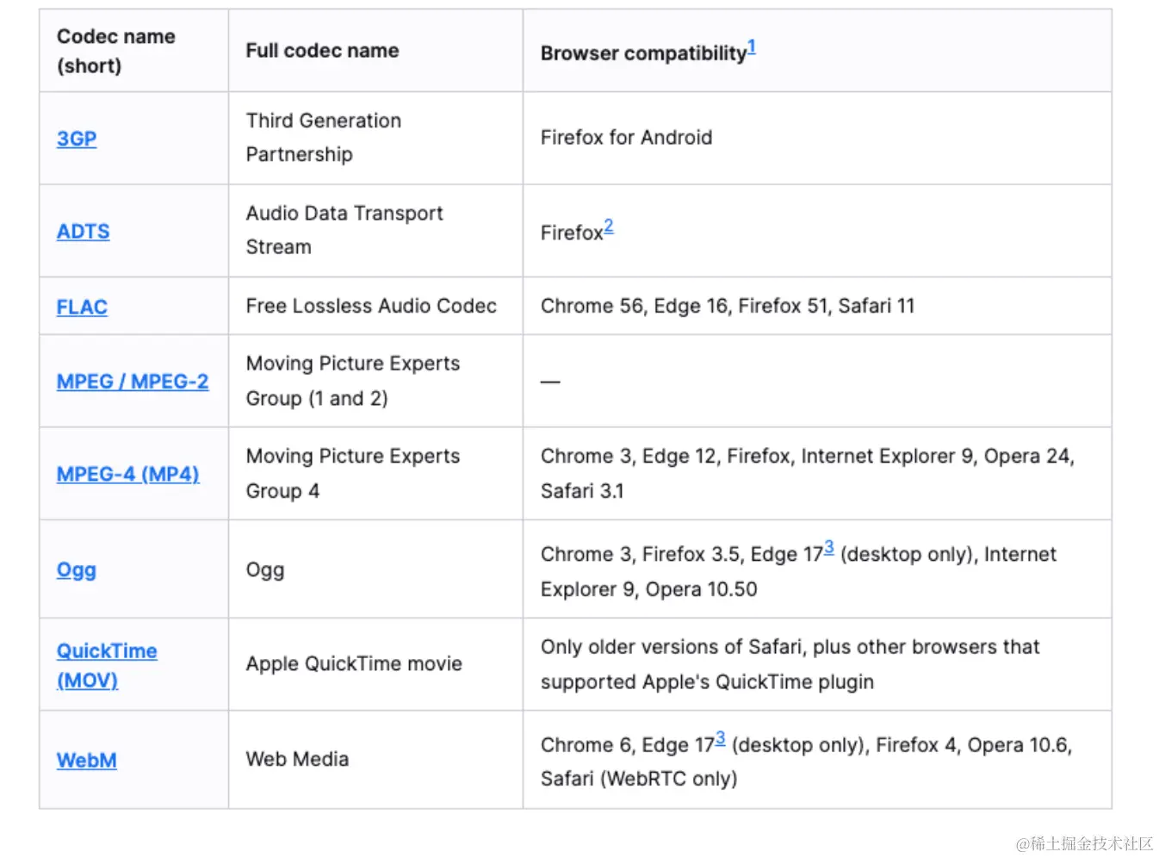Click the "Firefox for Android" compatibility cell
1159x858 pixels.
point(626,138)
